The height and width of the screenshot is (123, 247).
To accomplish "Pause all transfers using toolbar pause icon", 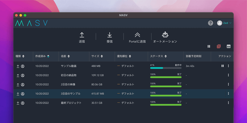I will [209, 46].
